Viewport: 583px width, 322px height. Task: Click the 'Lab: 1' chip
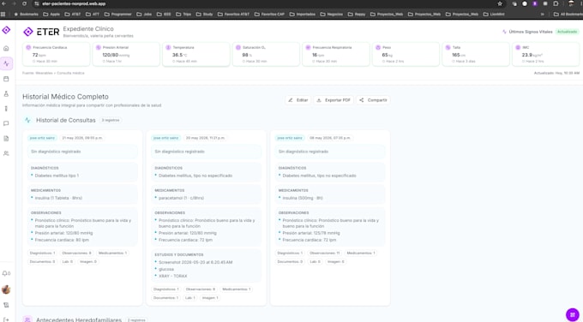point(190,298)
